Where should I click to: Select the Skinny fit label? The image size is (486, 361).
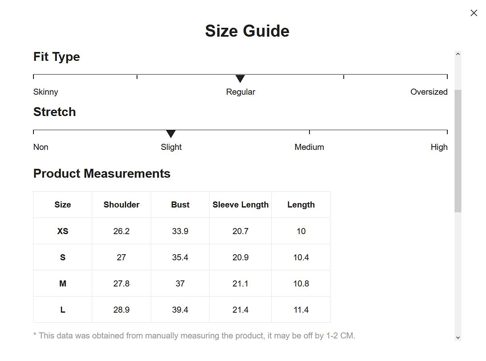point(46,92)
